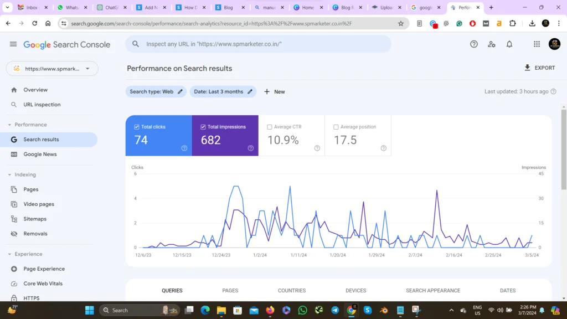Show help for Average position metric
567x319 pixels.
383,148
